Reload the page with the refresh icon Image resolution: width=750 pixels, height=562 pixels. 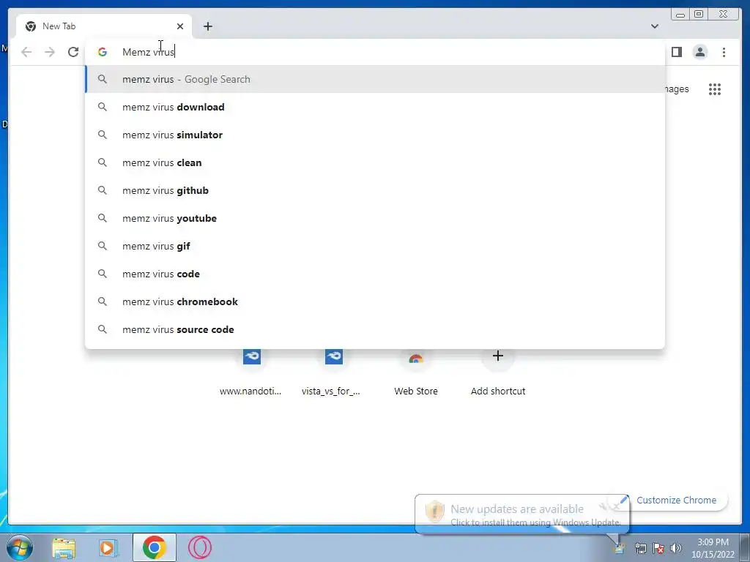tap(73, 52)
